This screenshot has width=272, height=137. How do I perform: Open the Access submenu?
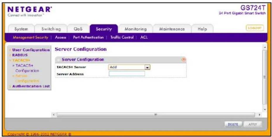tap(61, 37)
